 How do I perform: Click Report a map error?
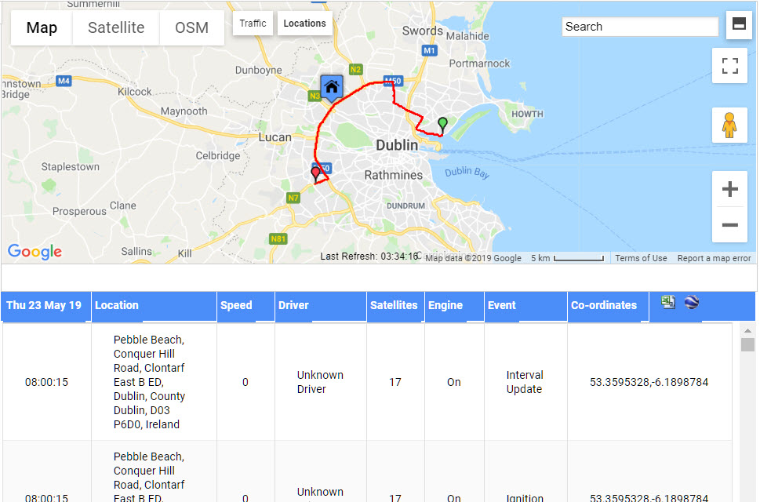[x=714, y=258]
